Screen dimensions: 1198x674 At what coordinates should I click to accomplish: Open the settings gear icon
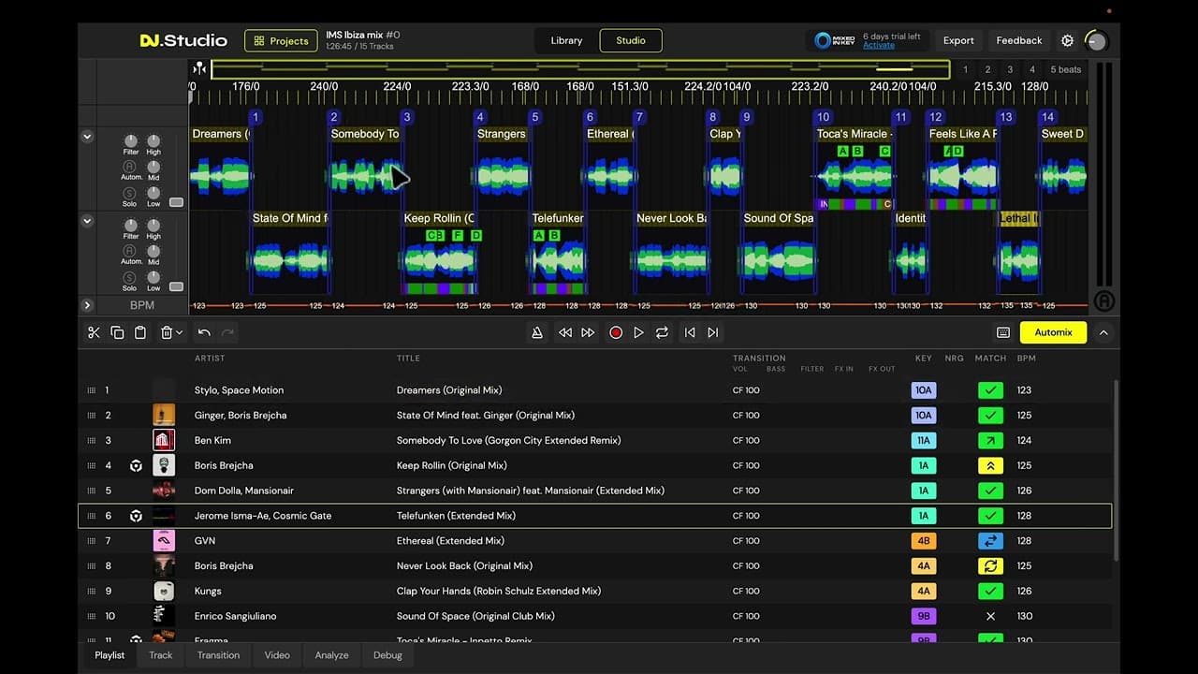tap(1067, 40)
